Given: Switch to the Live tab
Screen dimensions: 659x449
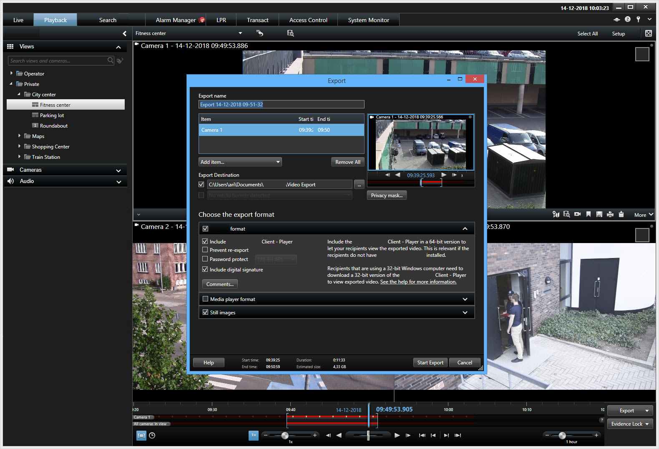Looking at the screenshot, I should pyautogui.click(x=18, y=20).
